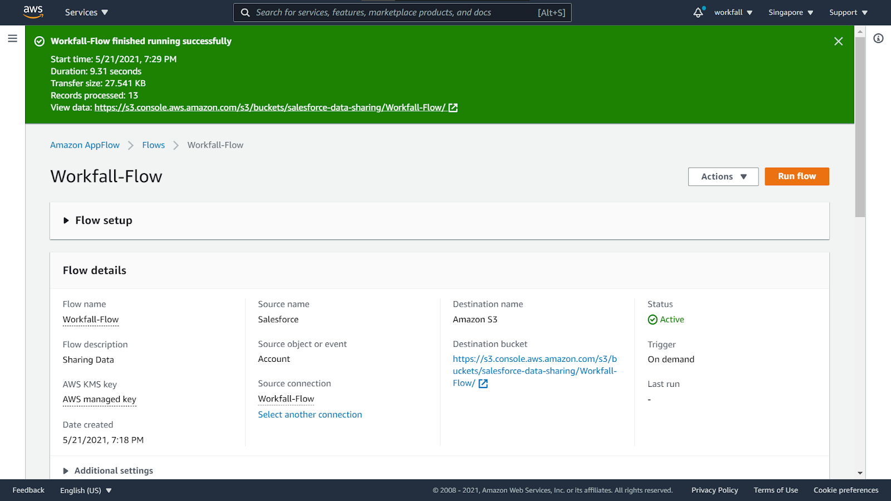This screenshot has width=891, height=501.
Task: Open Cookie preferences
Action: point(846,490)
